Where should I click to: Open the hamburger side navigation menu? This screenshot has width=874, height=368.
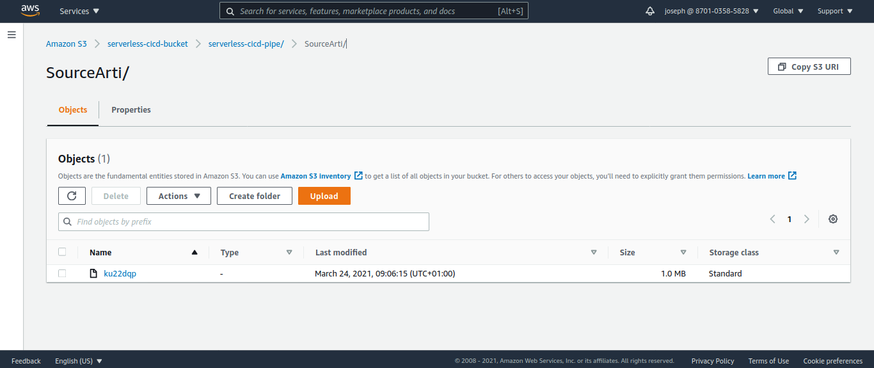(12, 35)
